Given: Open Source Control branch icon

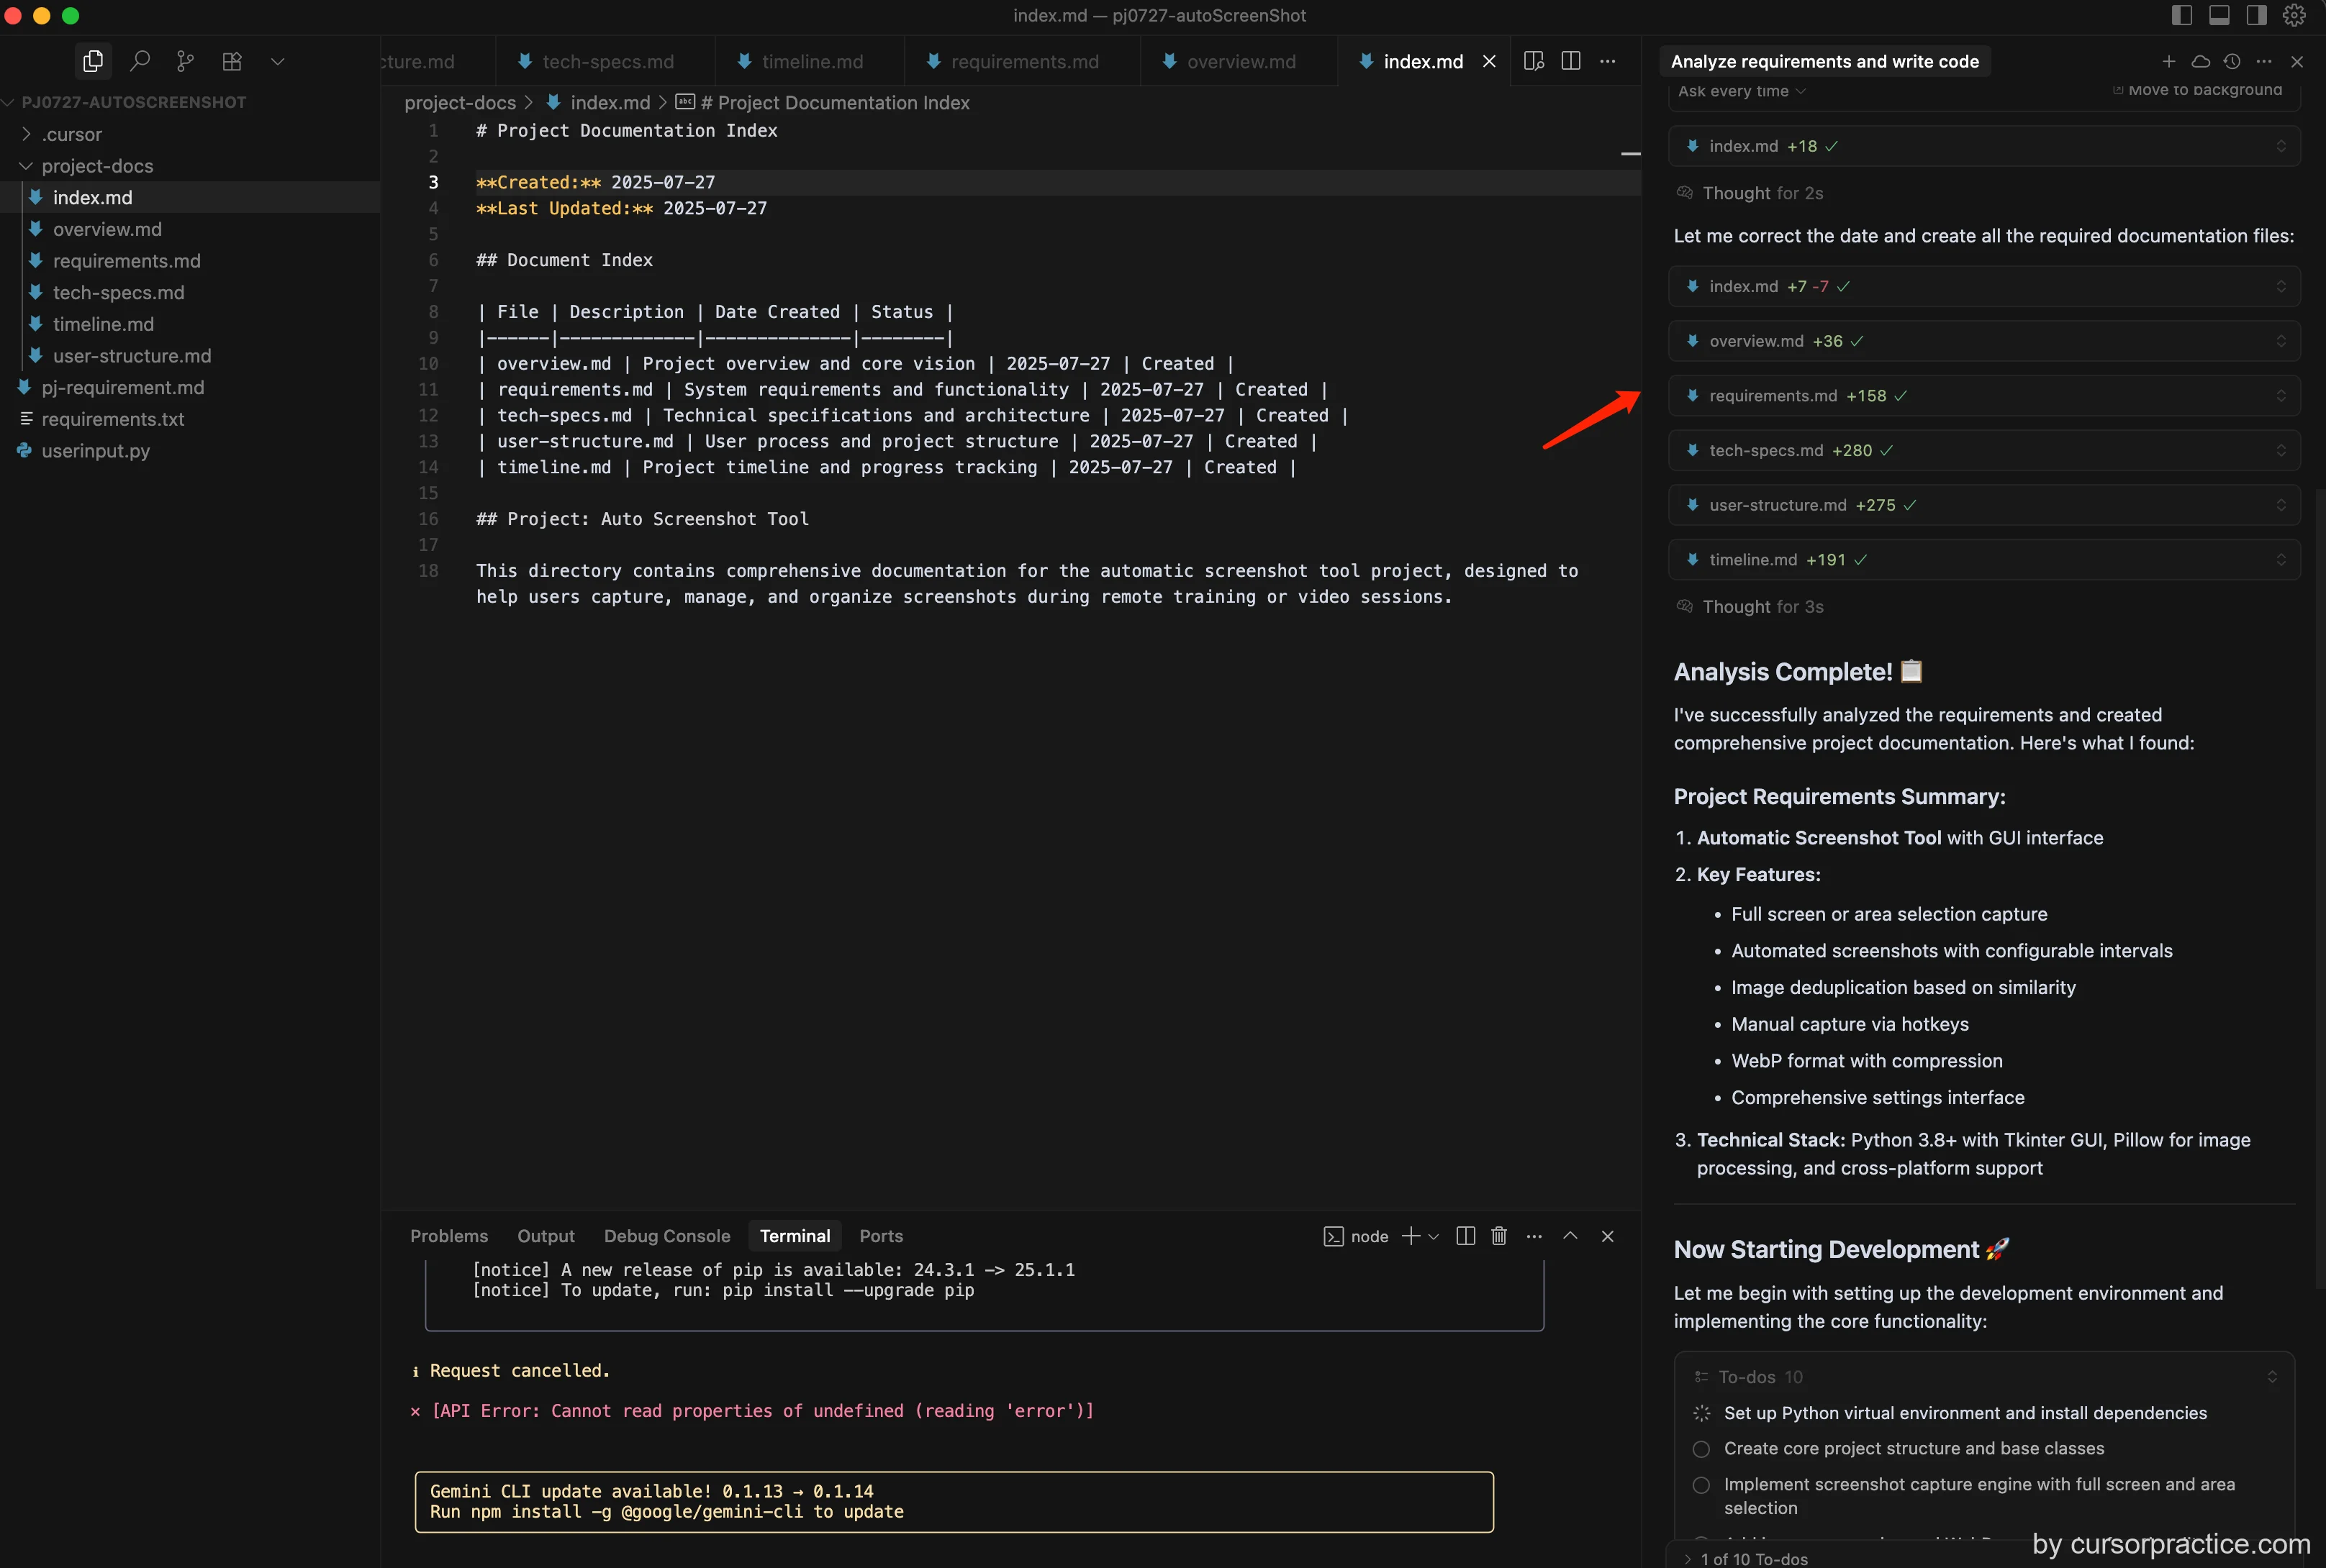Looking at the screenshot, I should [186, 61].
